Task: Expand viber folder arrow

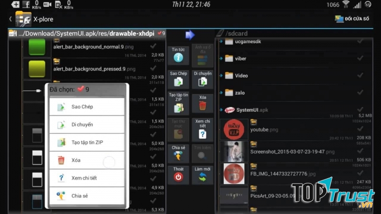Action: pos(221,58)
